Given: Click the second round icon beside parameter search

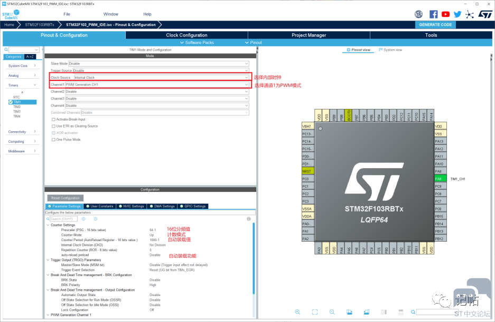Looking at the screenshot, I should (x=95, y=219).
